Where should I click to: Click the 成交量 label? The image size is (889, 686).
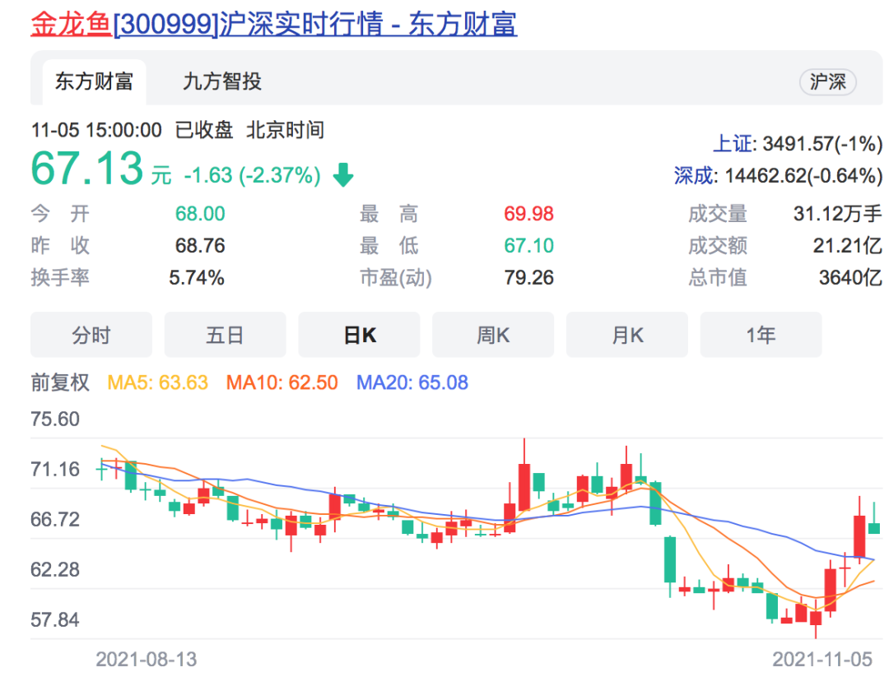pyautogui.click(x=718, y=214)
